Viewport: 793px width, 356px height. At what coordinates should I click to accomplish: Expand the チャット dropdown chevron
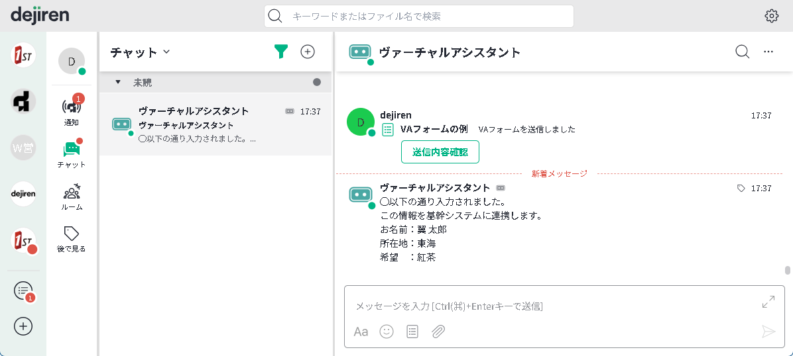tap(166, 52)
